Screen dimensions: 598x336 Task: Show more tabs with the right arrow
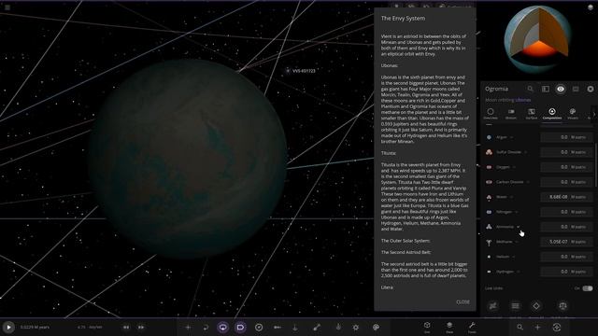594,114
